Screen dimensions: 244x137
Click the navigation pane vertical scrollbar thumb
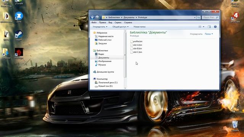(x=125, y=55)
